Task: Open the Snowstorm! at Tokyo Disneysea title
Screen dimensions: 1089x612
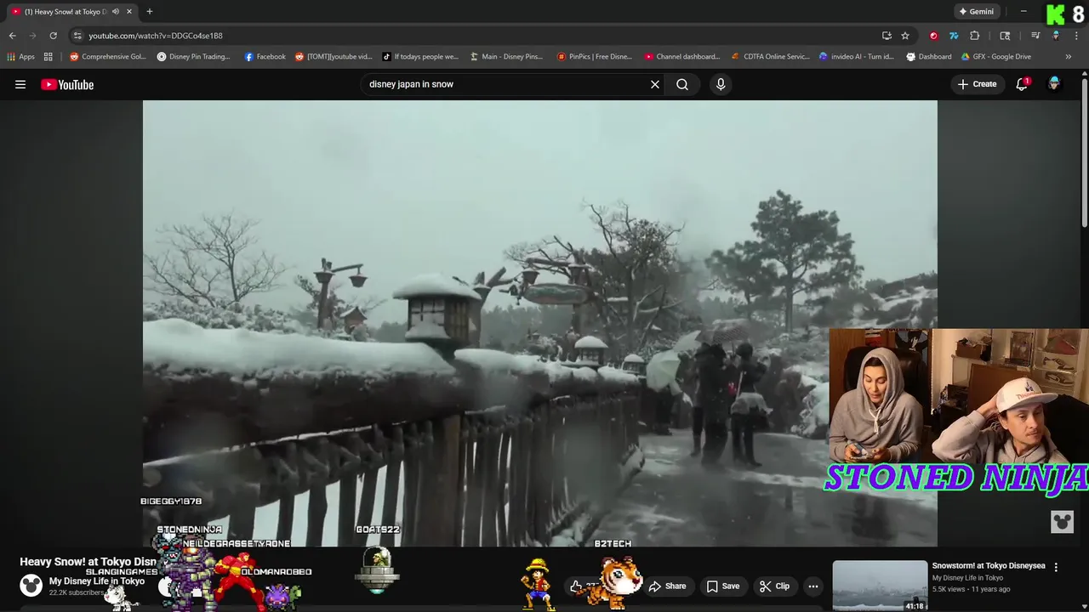Action: [x=989, y=565]
